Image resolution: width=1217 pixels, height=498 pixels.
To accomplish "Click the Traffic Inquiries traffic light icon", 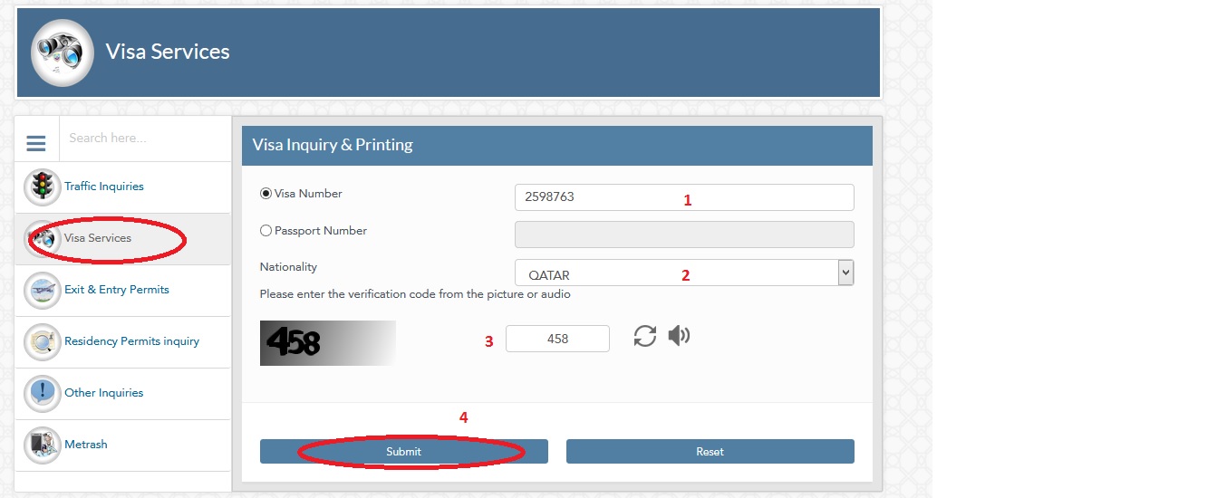I will (x=42, y=187).
